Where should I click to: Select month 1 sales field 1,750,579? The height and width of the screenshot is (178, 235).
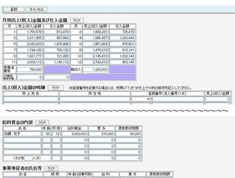tap(30, 32)
